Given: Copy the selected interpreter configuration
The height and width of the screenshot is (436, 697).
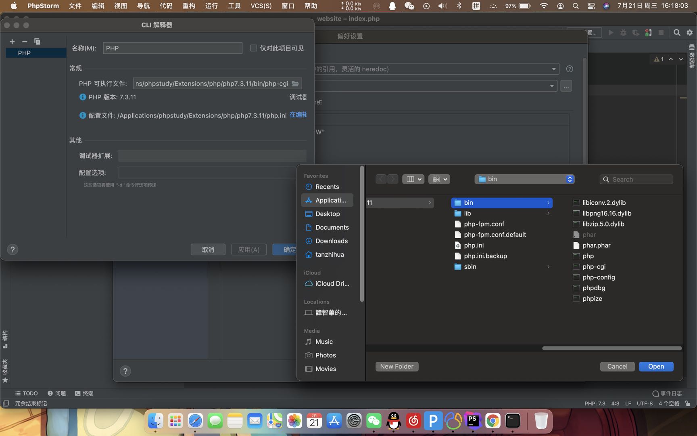Looking at the screenshot, I should click(x=37, y=42).
